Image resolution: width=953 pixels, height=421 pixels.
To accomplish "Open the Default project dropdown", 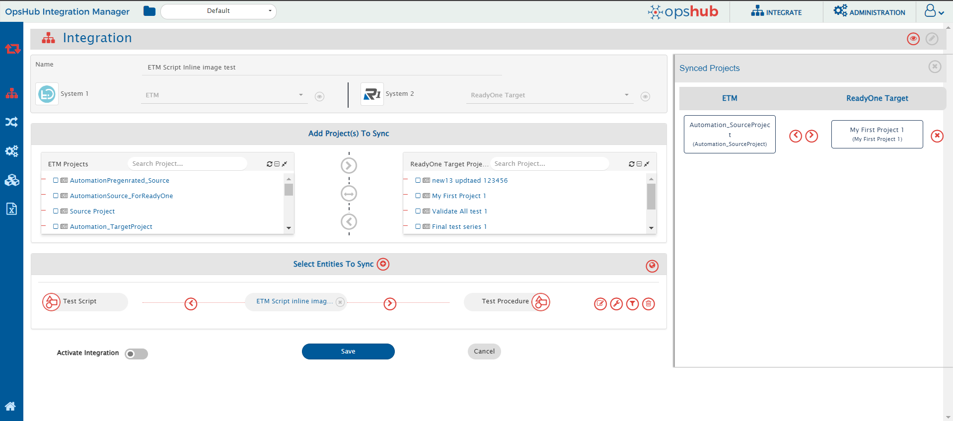I will [219, 11].
